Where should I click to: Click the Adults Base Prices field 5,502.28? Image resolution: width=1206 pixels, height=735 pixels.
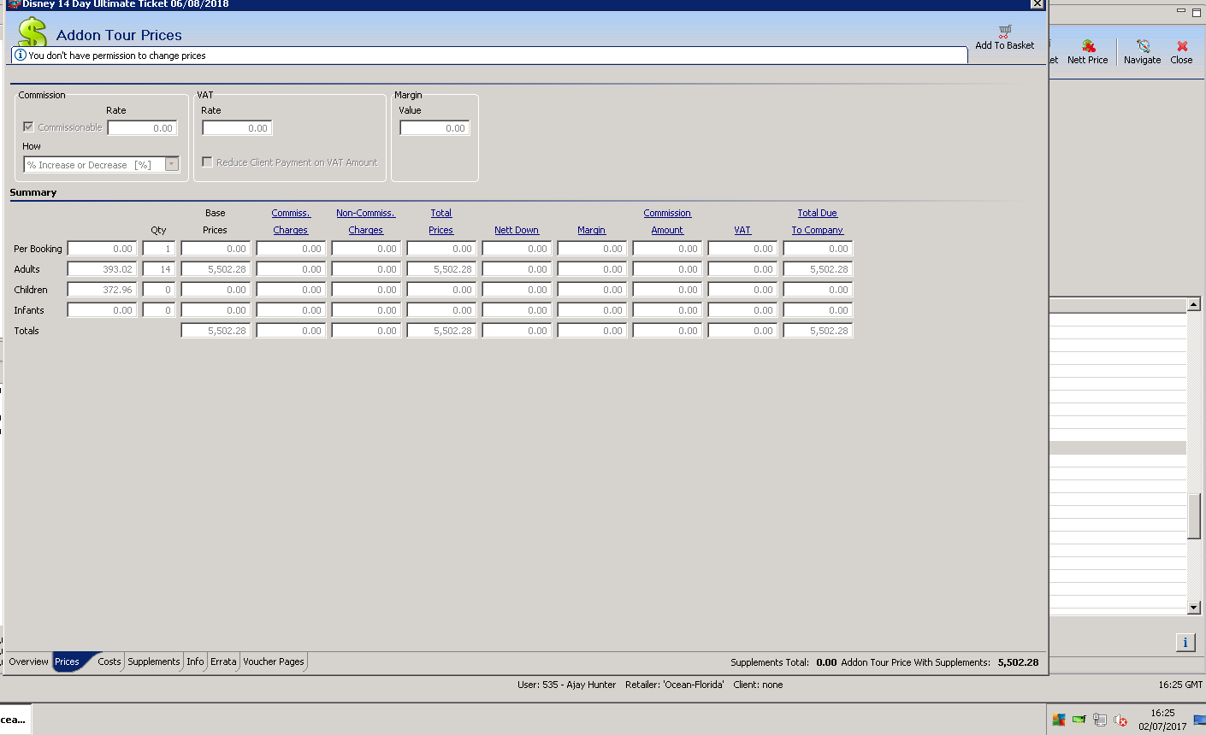pos(216,269)
